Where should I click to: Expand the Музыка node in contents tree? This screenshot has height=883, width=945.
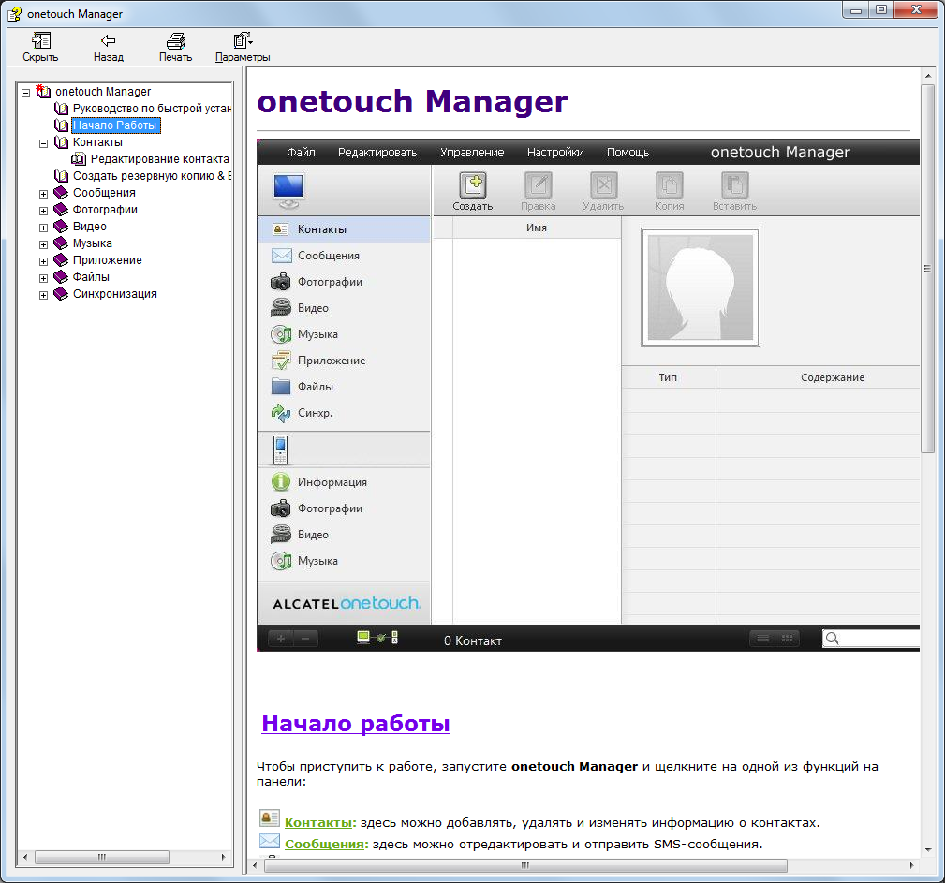[43, 244]
